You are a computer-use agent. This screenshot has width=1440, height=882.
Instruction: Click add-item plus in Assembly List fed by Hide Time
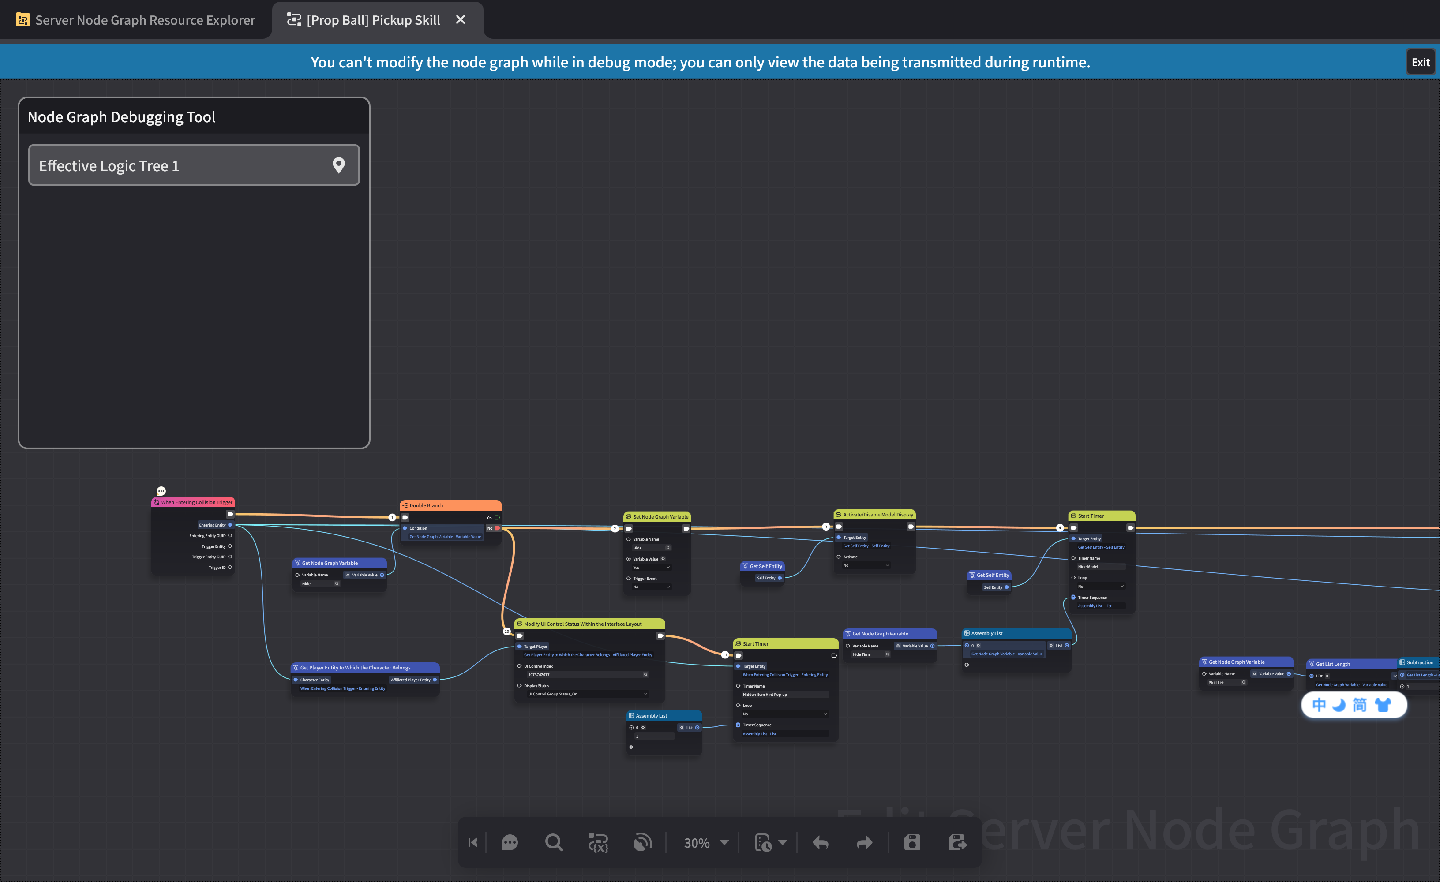[x=967, y=665]
